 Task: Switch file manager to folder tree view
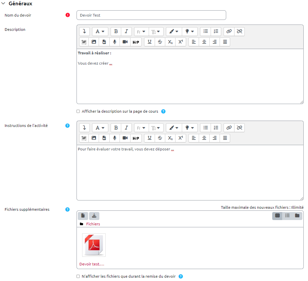pyautogui.click(x=297, y=216)
